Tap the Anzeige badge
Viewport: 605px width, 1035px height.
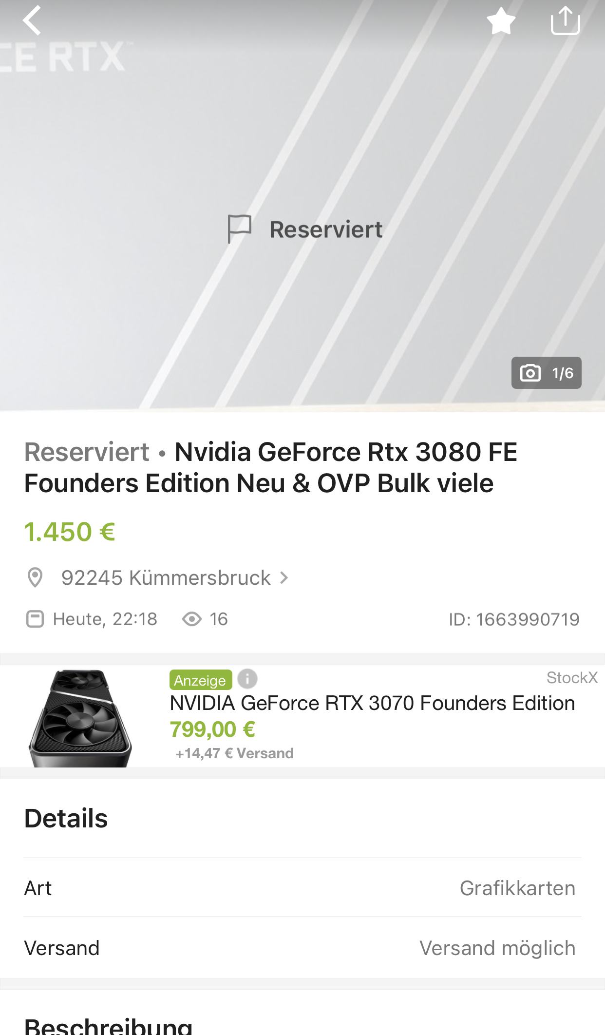(x=200, y=680)
